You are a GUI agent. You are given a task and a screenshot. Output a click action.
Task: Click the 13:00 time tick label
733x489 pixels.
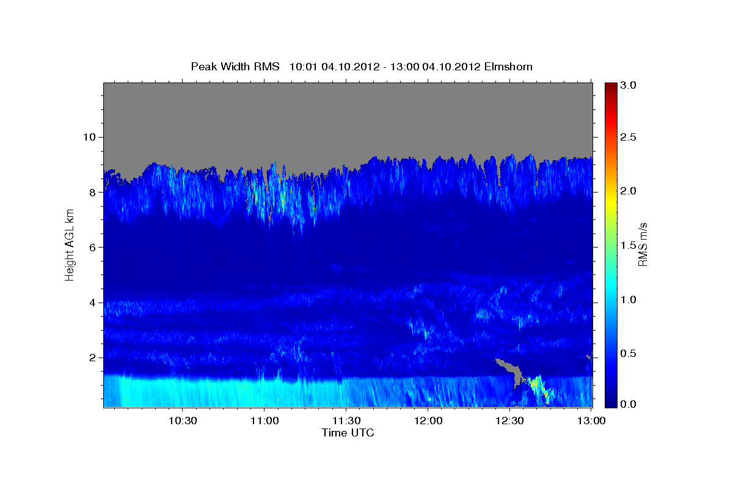(591, 421)
